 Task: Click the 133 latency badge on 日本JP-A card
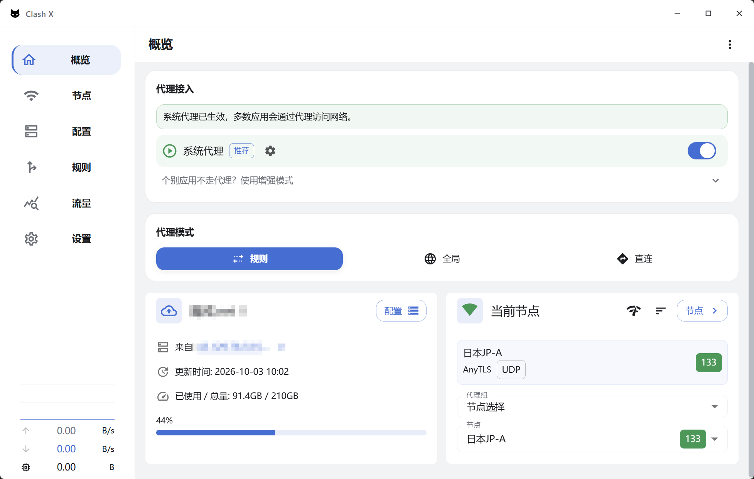[x=708, y=362]
